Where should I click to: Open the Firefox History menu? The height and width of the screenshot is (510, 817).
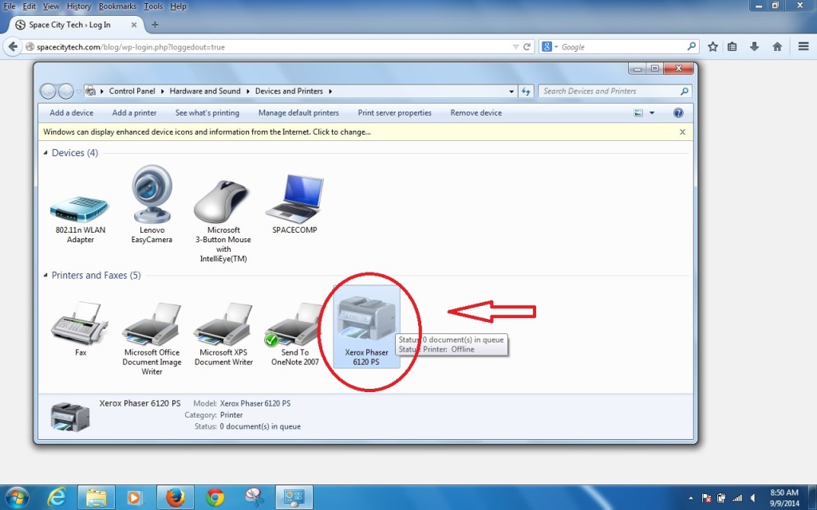click(x=79, y=6)
